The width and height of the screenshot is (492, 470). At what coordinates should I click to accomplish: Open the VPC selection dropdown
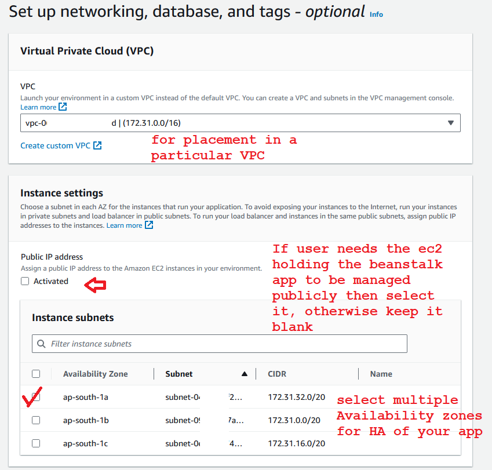240,123
